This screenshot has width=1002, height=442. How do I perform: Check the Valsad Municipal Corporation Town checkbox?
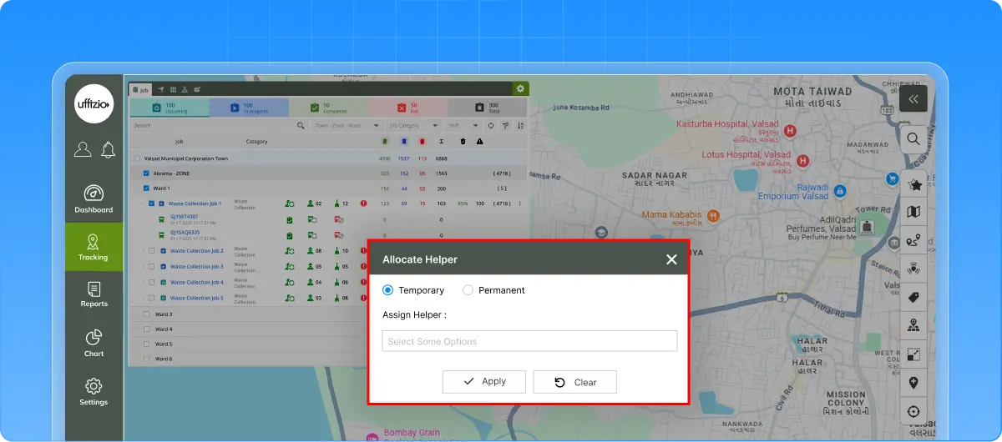[x=137, y=158]
